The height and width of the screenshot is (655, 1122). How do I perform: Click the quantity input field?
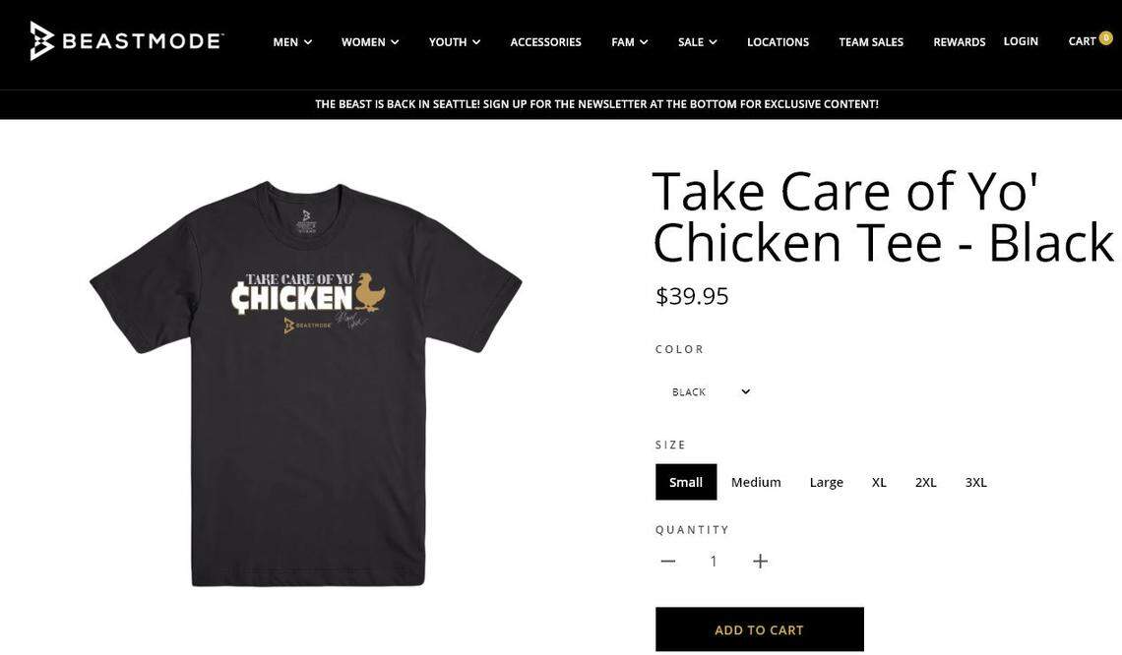click(x=714, y=561)
